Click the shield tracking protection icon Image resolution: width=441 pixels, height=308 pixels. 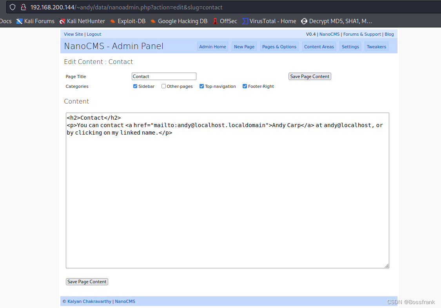13,7
